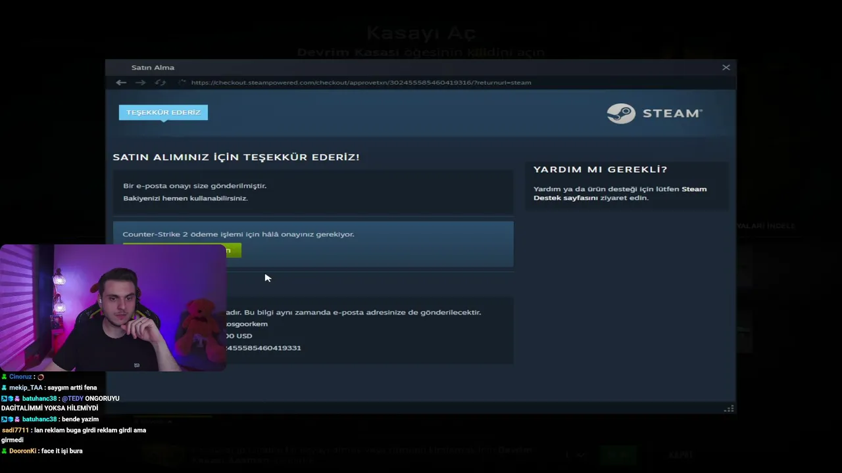
Task: Click the green badge beside DooronKi
Action: click(x=5, y=451)
